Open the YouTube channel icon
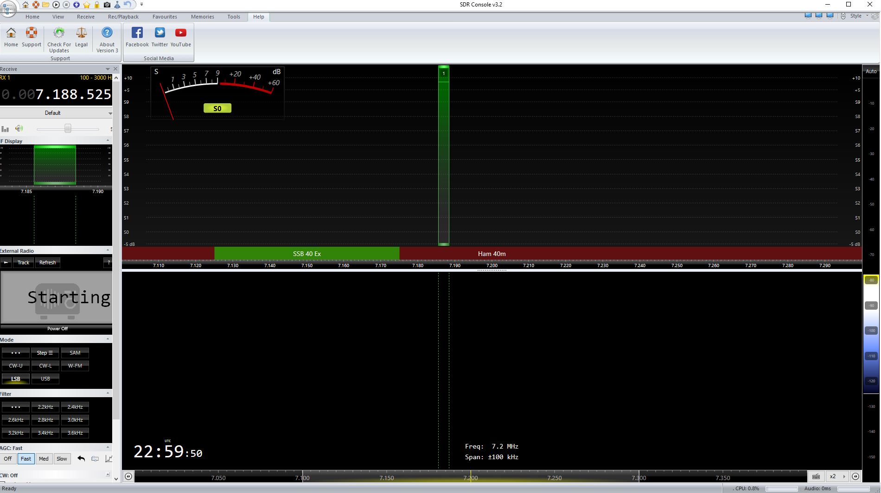Viewport: 881px width, 493px height. (180, 33)
